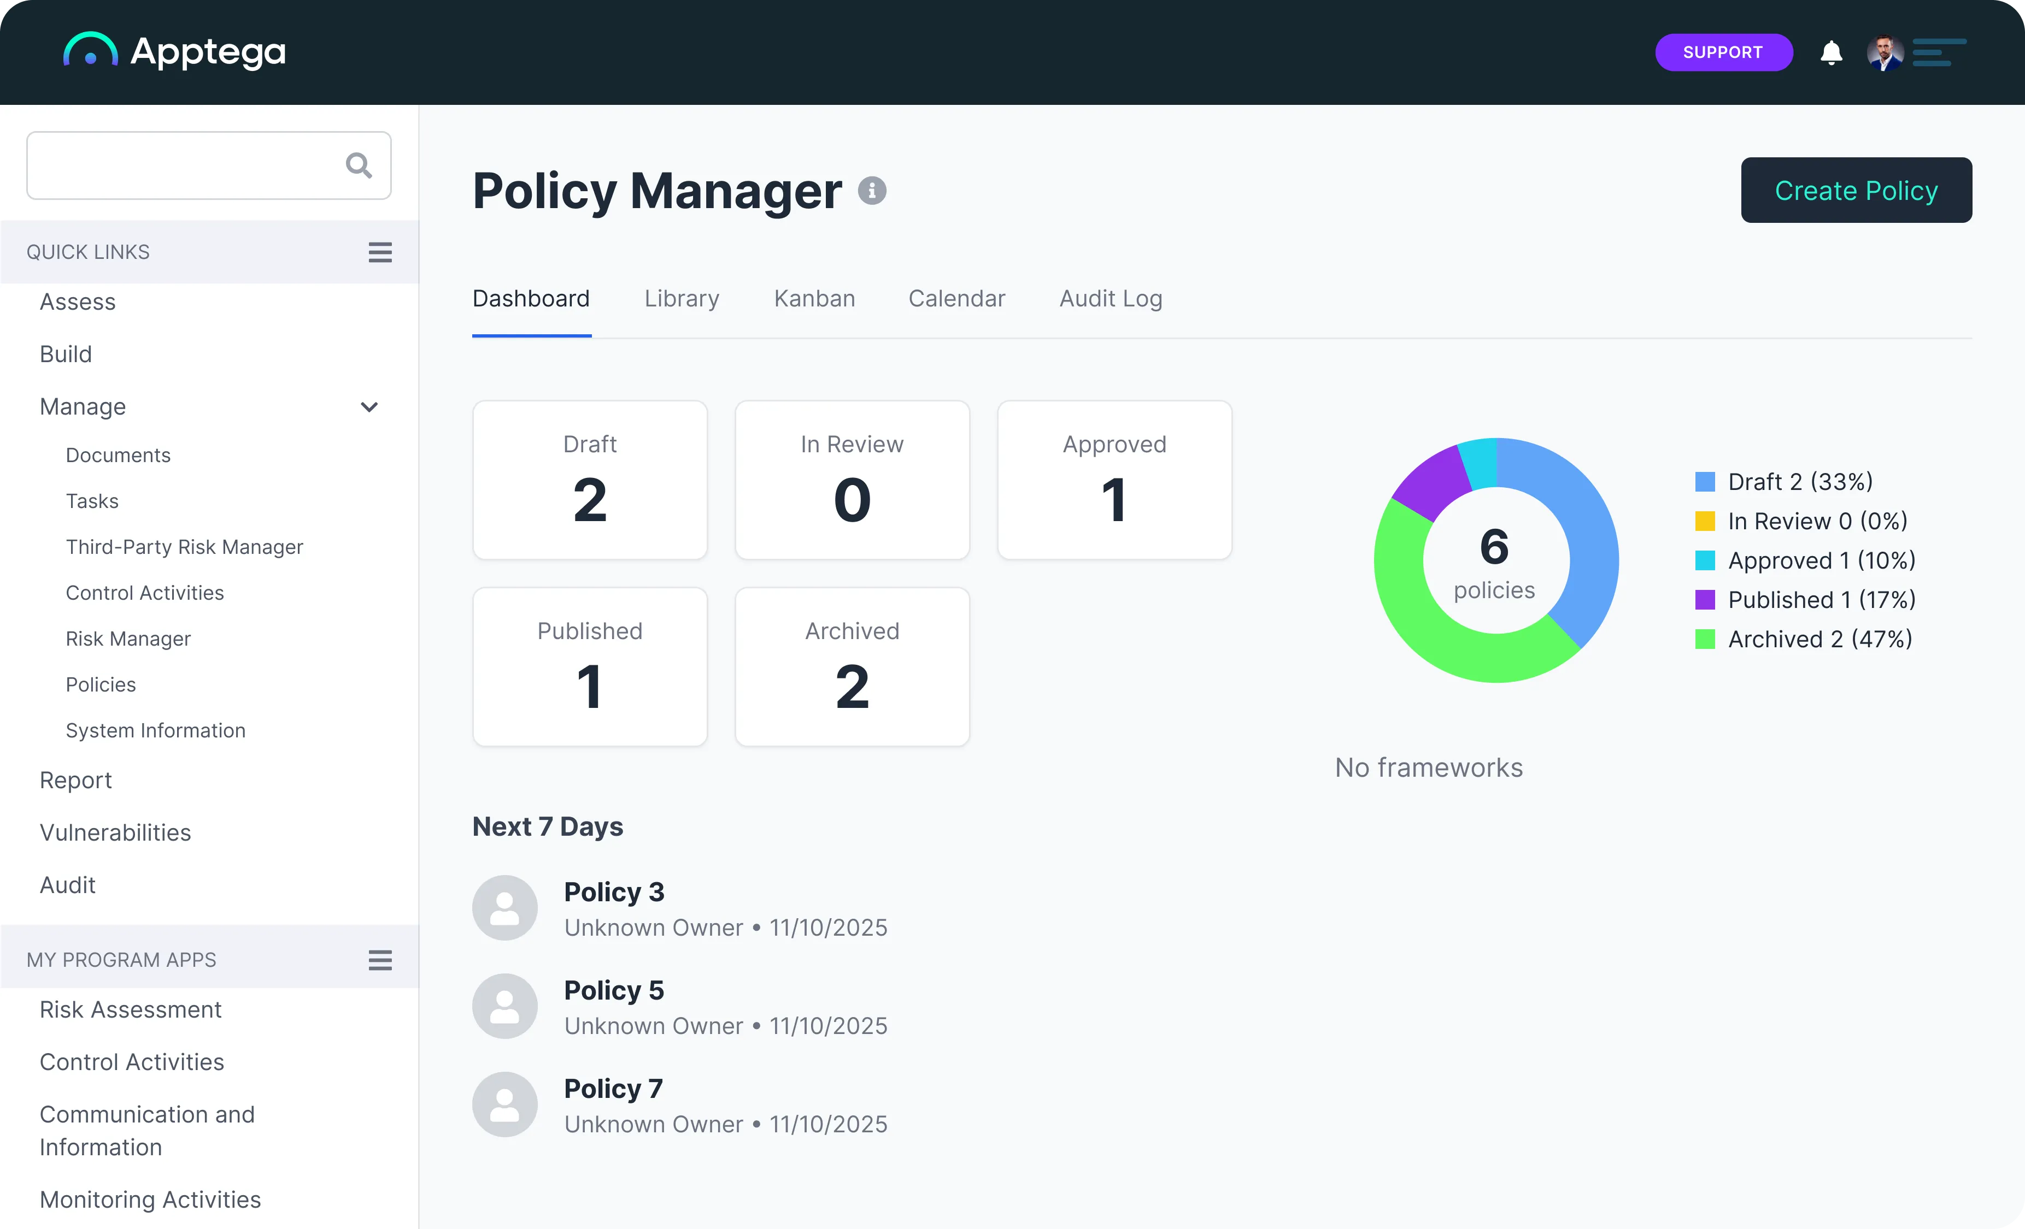2025x1229 pixels.
Task: Click the Create Policy button
Action: pyautogui.click(x=1856, y=190)
